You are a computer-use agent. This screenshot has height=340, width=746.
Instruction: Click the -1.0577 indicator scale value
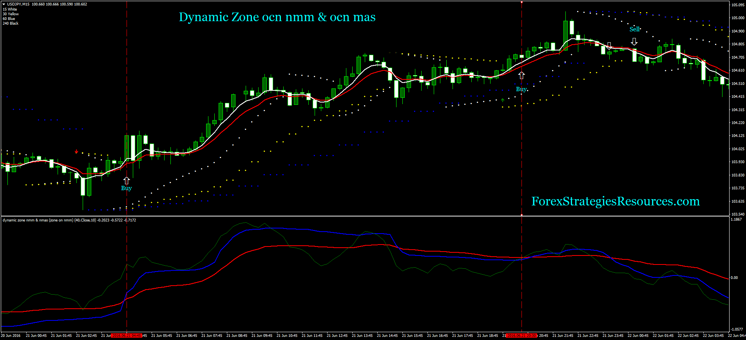coord(737,329)
